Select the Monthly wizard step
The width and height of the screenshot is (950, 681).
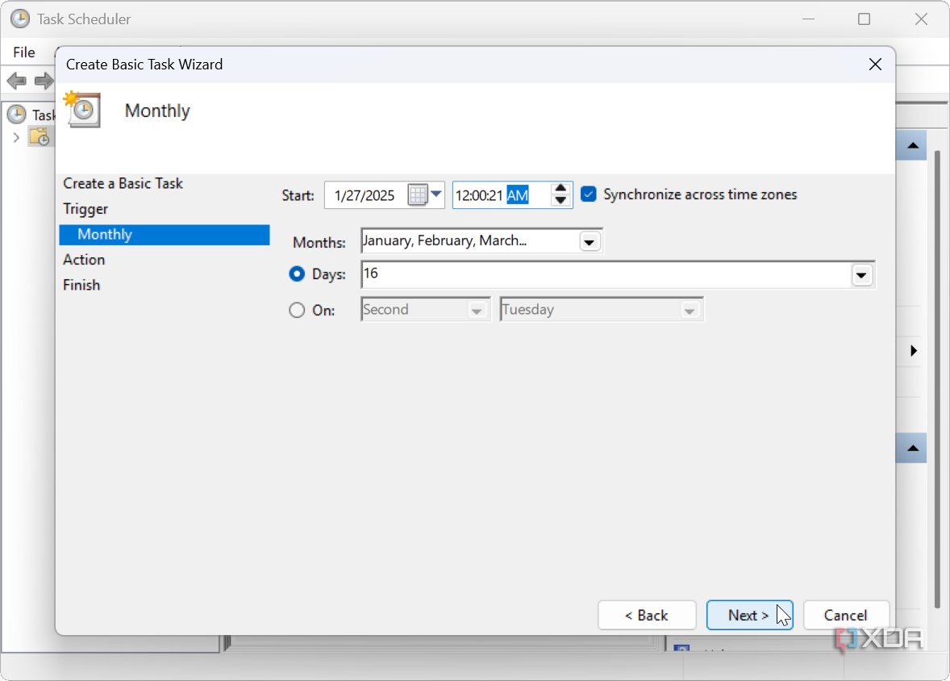(x=165, y=235)
